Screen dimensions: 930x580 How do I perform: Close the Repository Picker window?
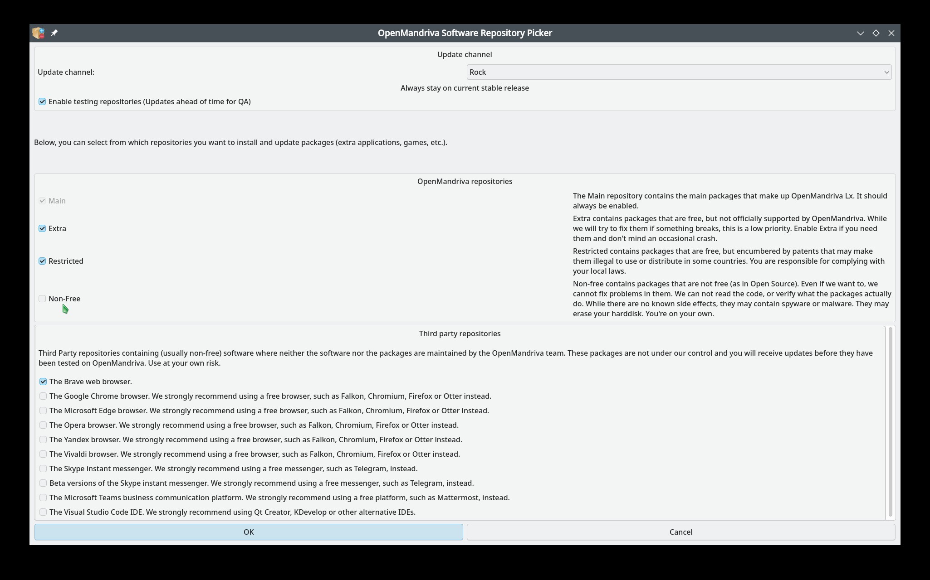(x=891, y=33)
